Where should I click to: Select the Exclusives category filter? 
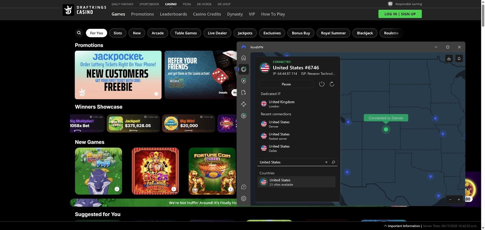click(x=272, y=33)
